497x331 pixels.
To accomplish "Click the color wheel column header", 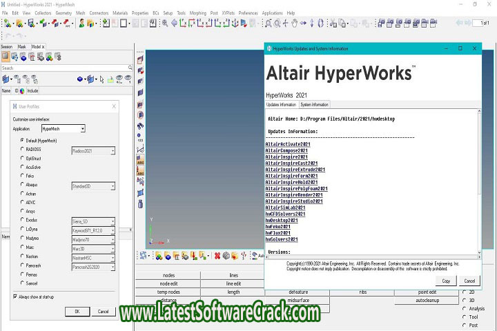I will point(22,91).
